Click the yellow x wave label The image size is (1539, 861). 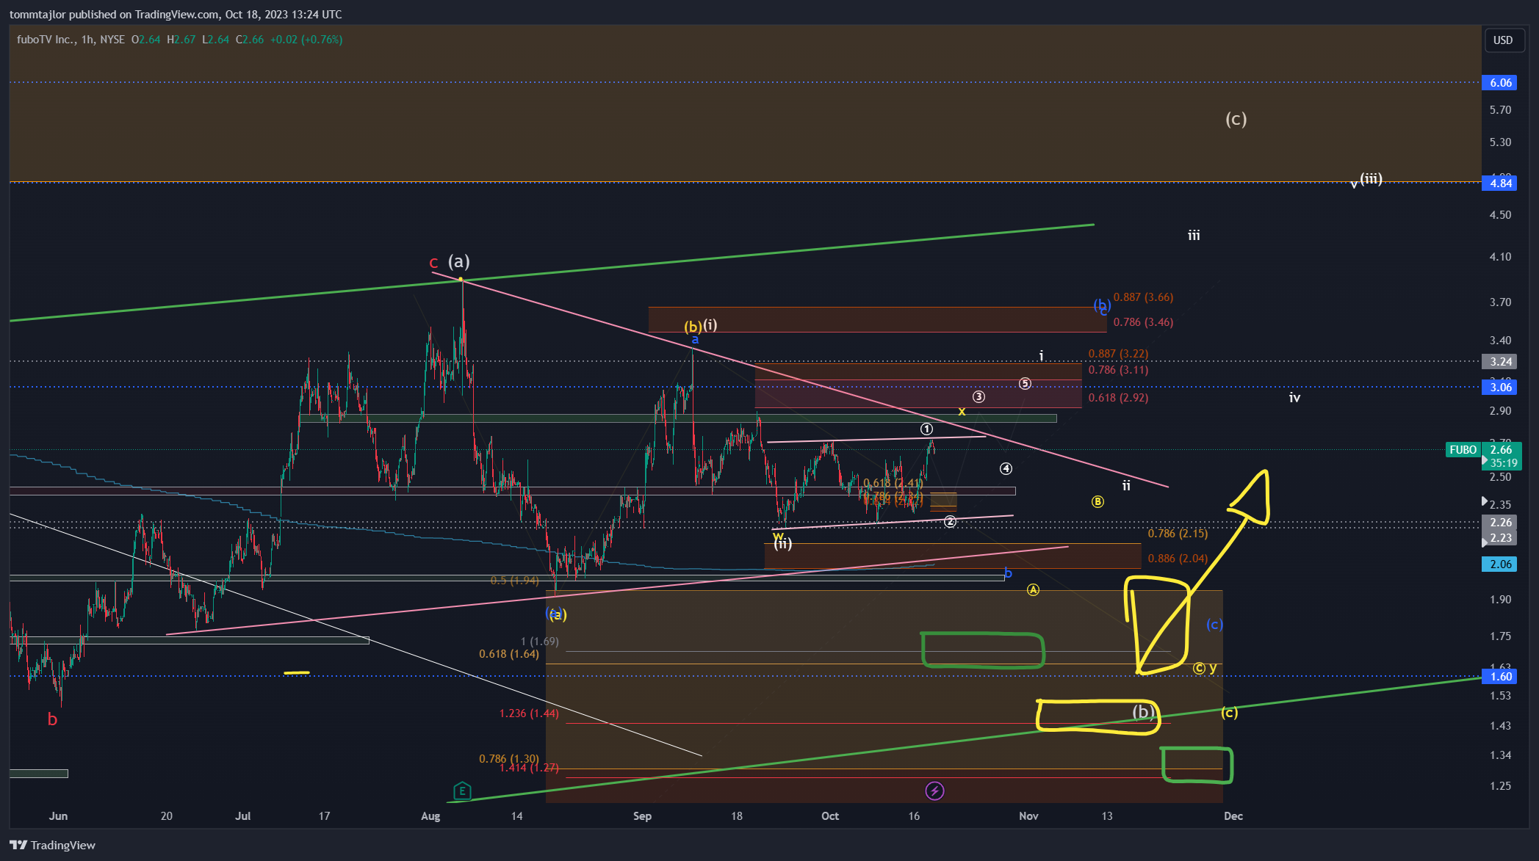point(962,412)
